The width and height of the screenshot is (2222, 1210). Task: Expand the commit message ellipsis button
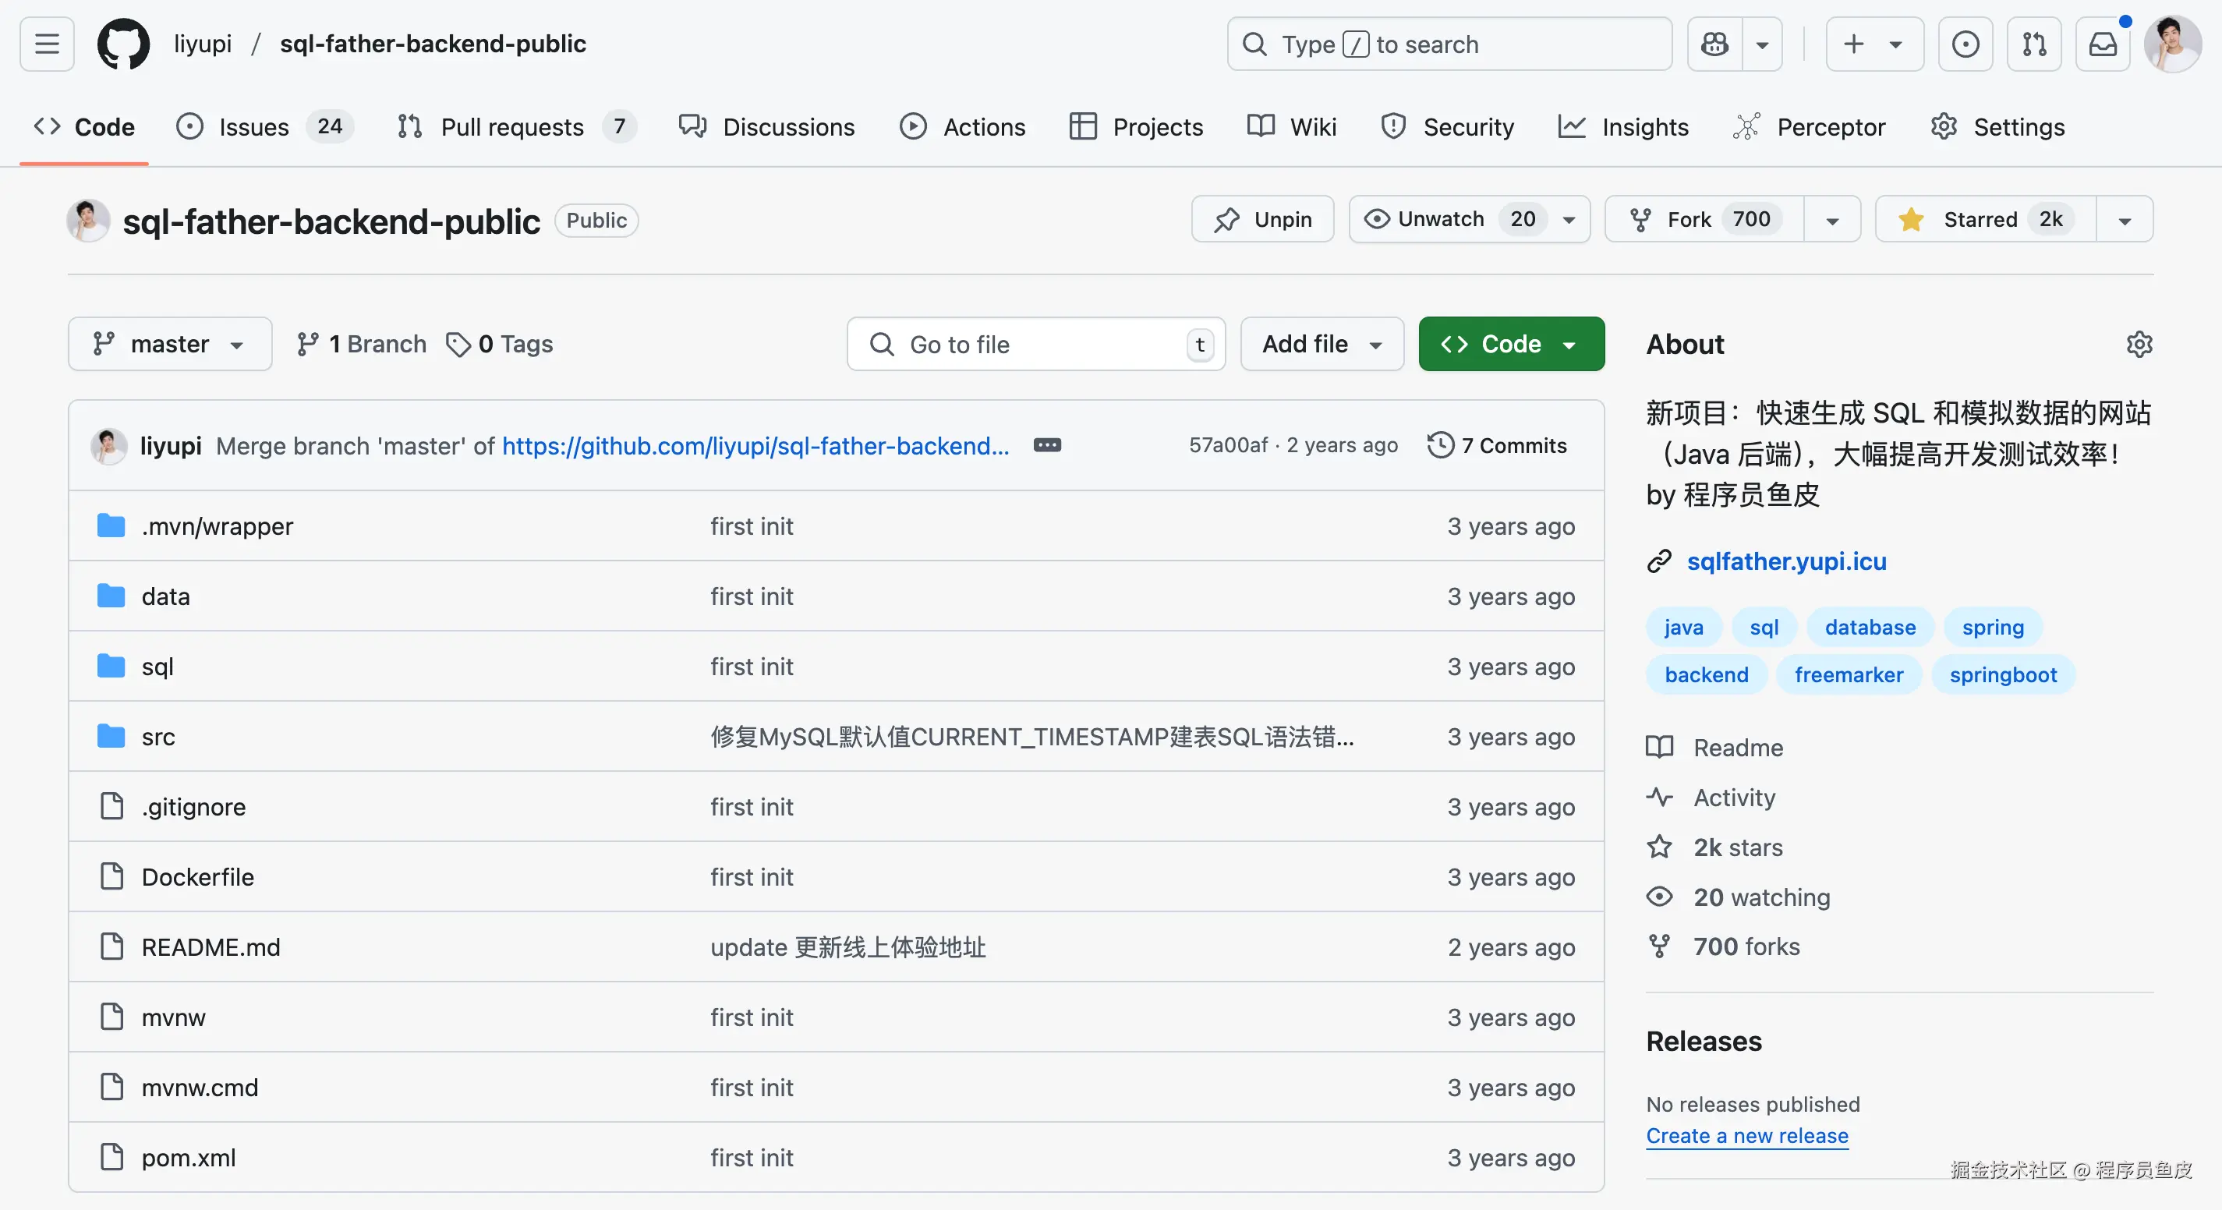(1047, 445)
